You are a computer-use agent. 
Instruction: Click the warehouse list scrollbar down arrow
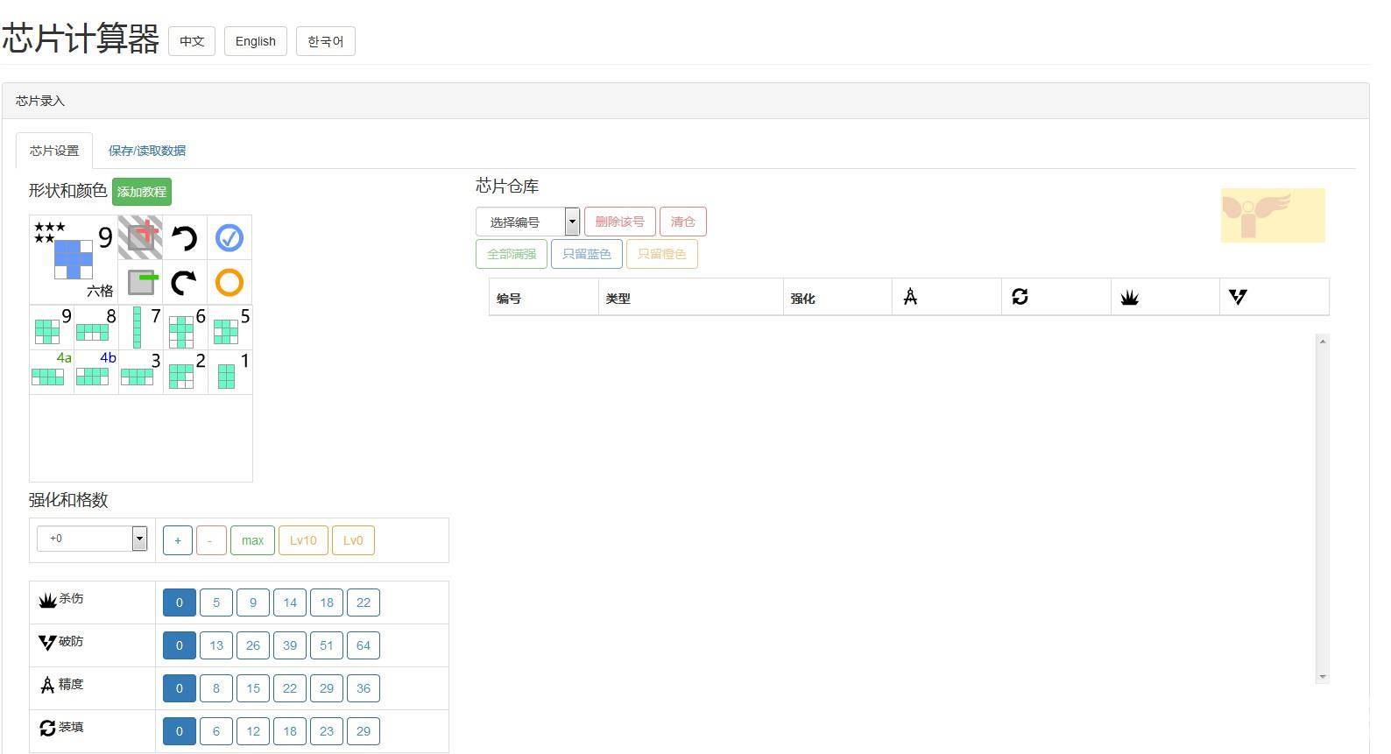(x=1323, y=677)
